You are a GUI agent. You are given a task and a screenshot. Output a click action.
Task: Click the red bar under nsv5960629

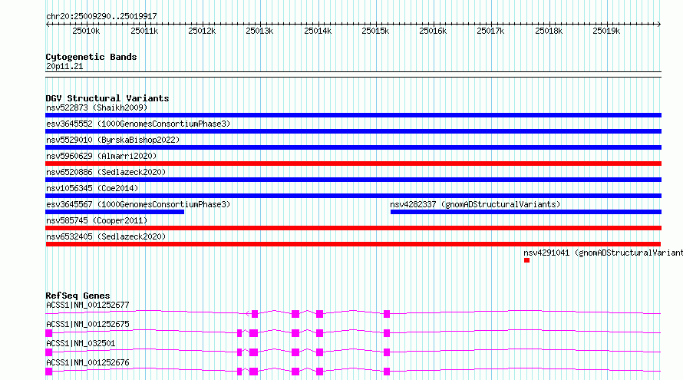pyautogui.click(x=353, y=164)
